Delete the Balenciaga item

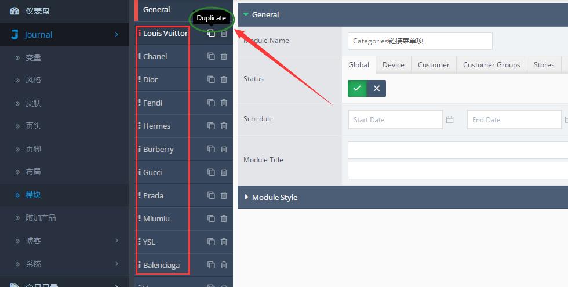[224, 265]
